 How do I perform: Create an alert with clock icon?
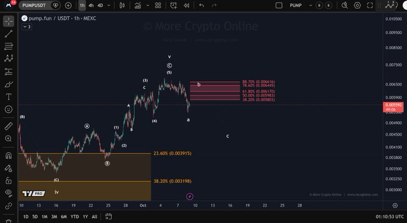(174, 5)
